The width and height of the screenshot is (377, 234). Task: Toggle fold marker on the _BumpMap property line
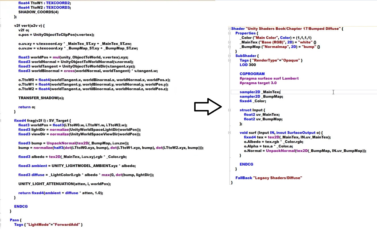click(x=229, y=47)
